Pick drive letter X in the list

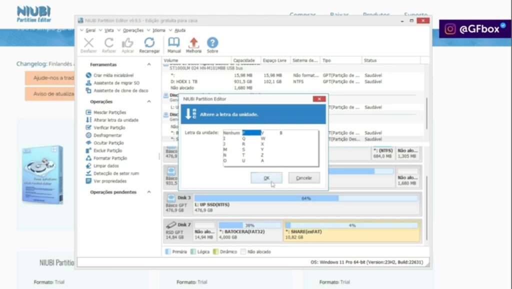[262, 144]
